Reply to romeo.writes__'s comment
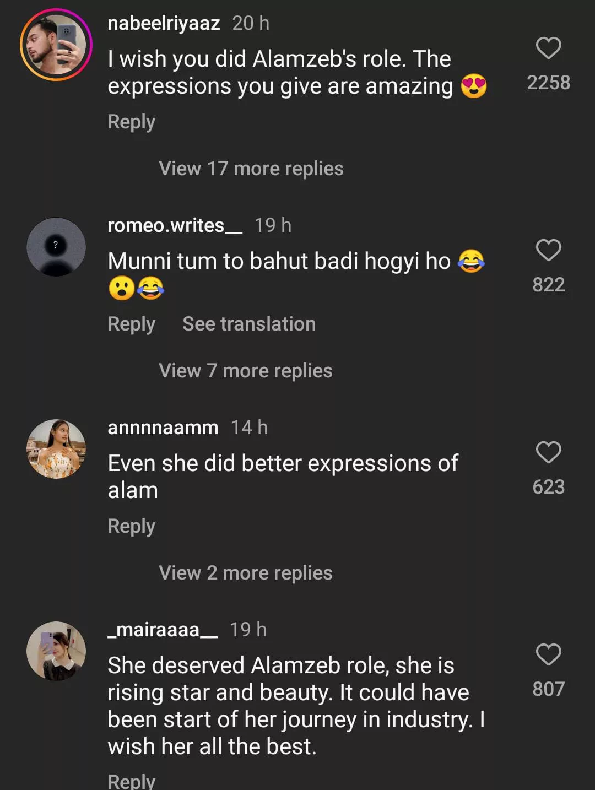 (x=131, y=324)
